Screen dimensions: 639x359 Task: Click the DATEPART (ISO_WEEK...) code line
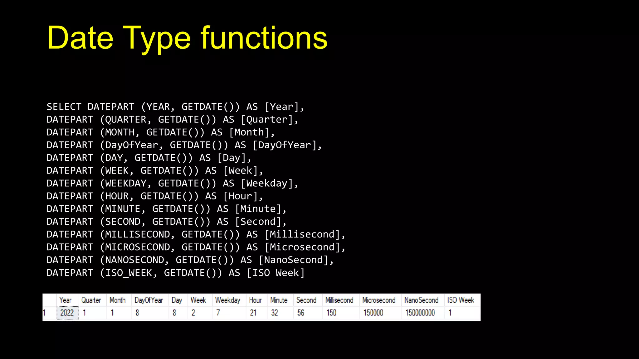(x=175, y=273)
